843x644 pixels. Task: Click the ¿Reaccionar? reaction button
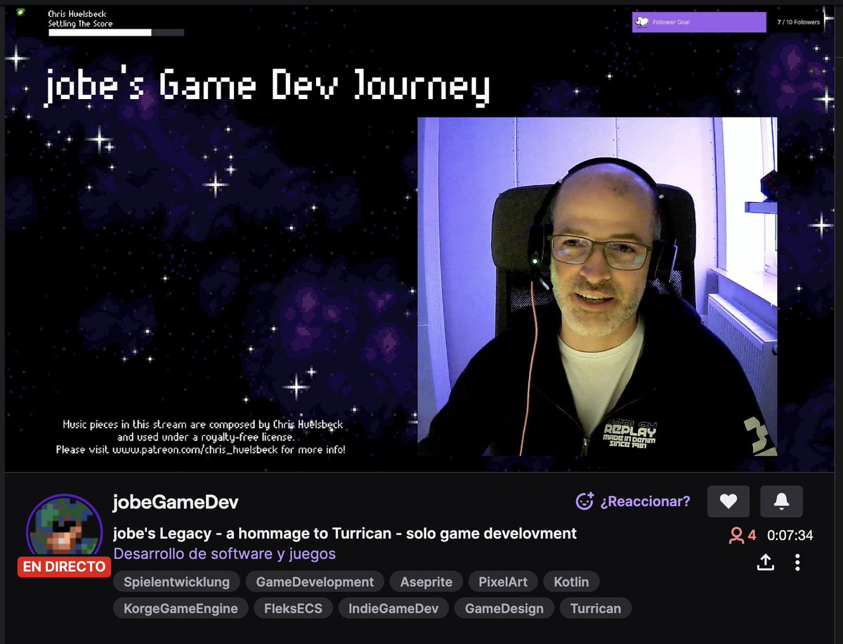(x=633, y=501)
